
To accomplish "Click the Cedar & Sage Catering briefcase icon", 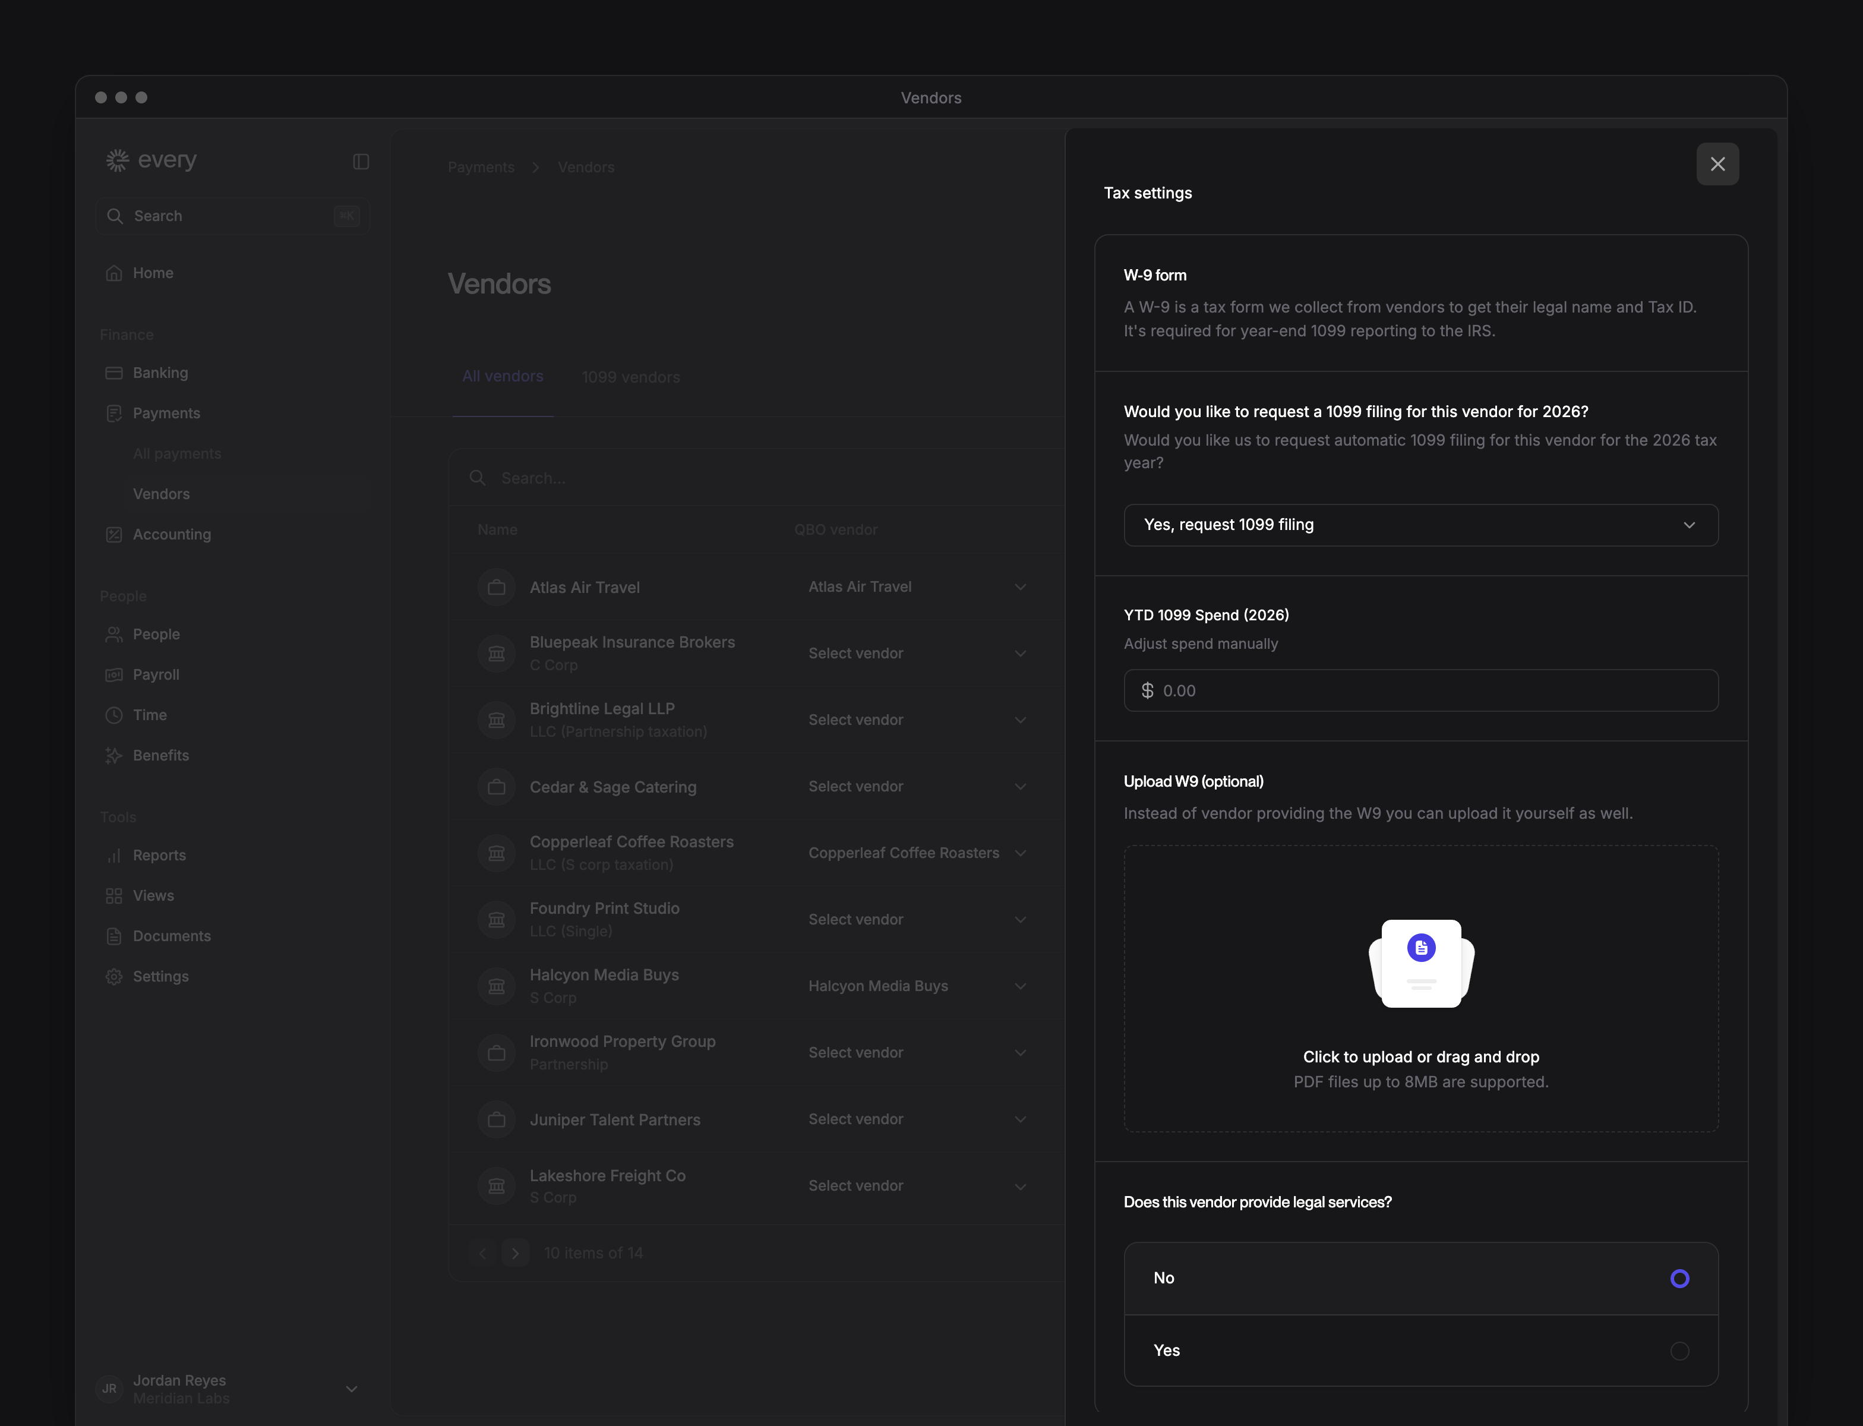I will coord(497,786).
